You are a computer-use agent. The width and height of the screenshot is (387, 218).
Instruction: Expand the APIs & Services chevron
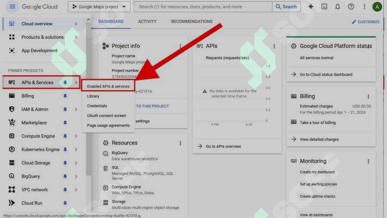click(x=76, y=82)
